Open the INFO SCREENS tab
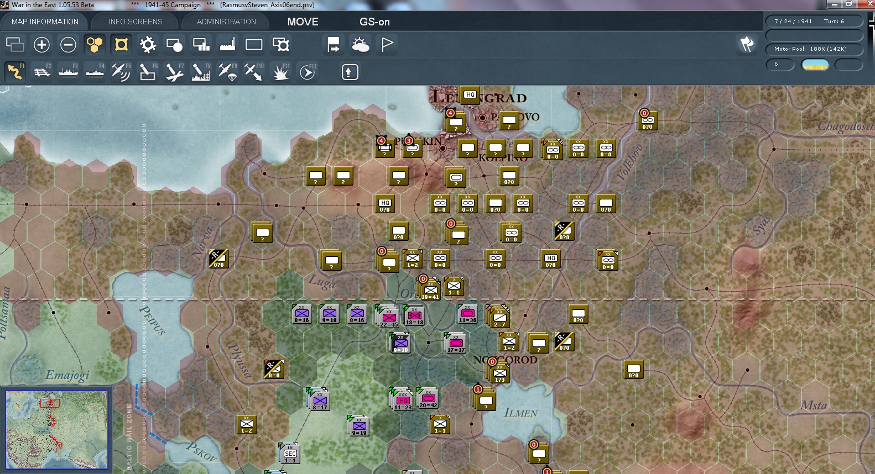Image resolution: width=875 pixels, height=474 pixels. pos(136,22)
